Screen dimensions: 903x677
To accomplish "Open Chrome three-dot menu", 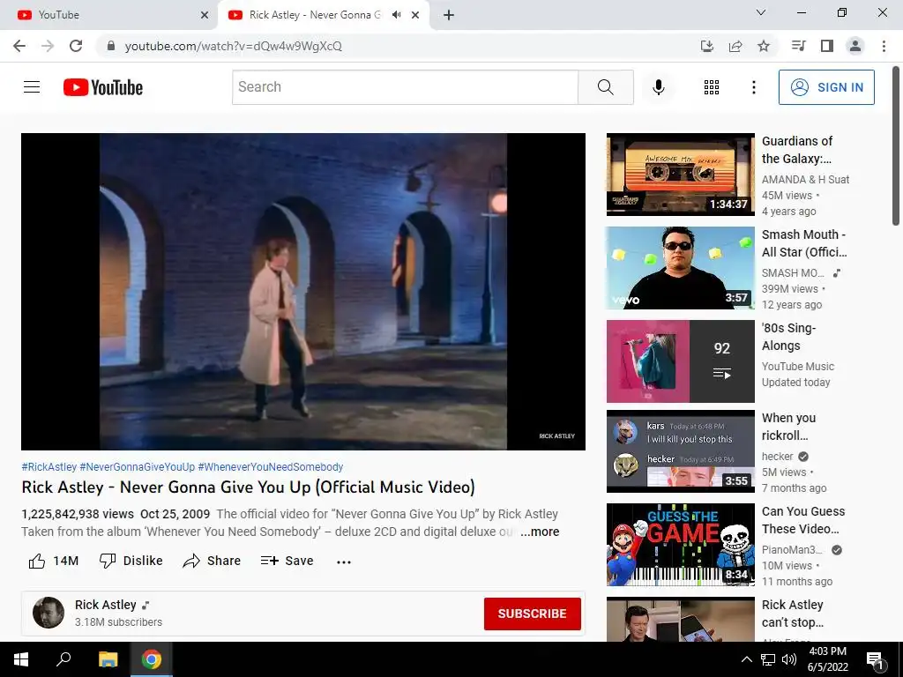I will 884,46.
